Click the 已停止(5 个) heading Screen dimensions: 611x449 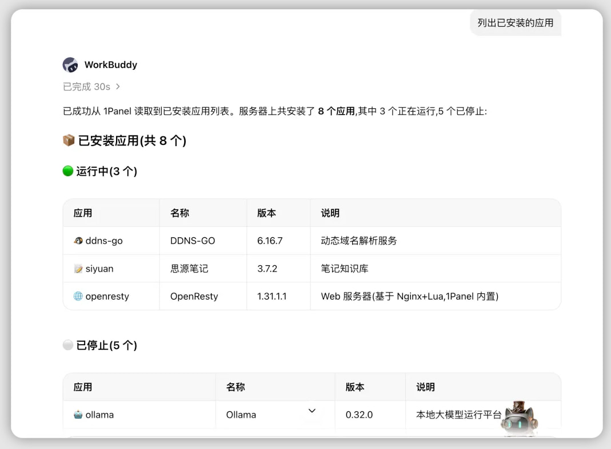[106, 345]
